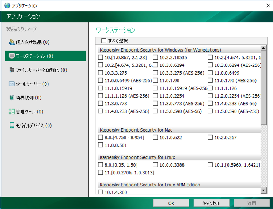Image resolution: width=273 pixels, height=209 pixels.
Task: Switch to メールサーバー (0) group
Action: 45,84
